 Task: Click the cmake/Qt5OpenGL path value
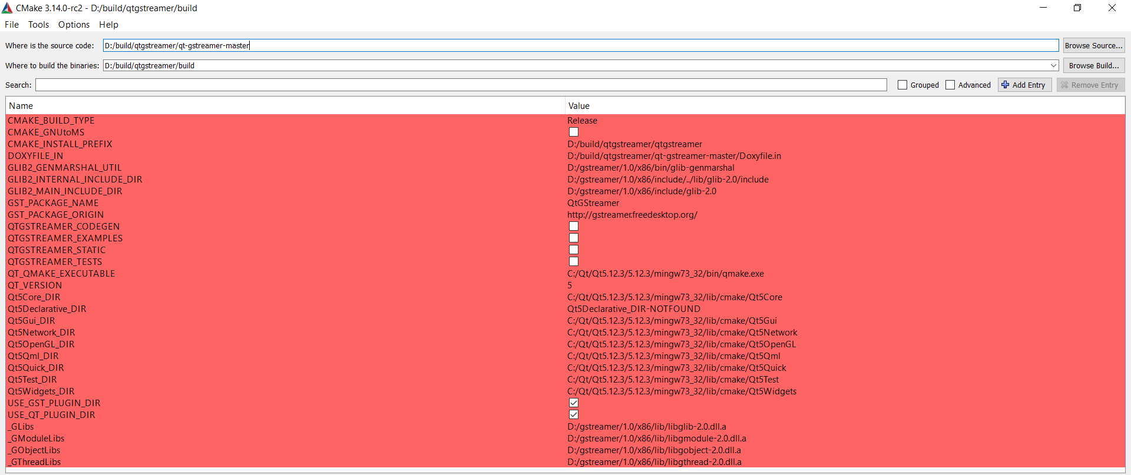[x=682, y=344]
